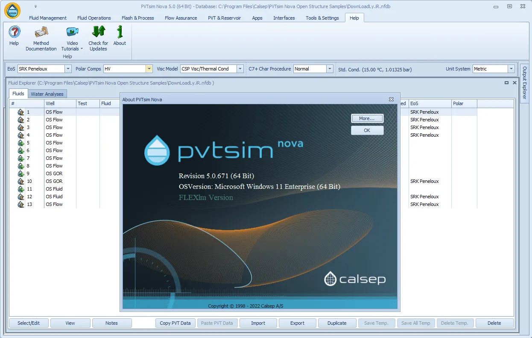Select fluid 9 OS GOR icon
Viewport: 532px width, 338px height.
20,173
